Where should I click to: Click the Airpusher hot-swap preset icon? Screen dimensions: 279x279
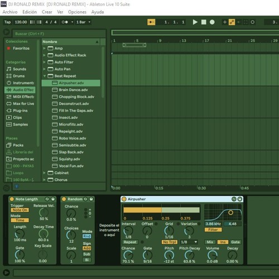(234, 199)
